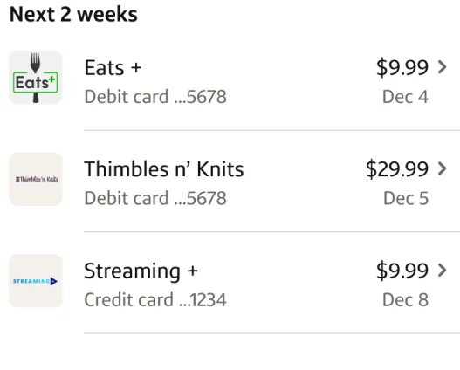This screenshot has width=460, height=370.
Task: Click Debit card ...5678 under Thimbles n' Knits
Action: 155,198
